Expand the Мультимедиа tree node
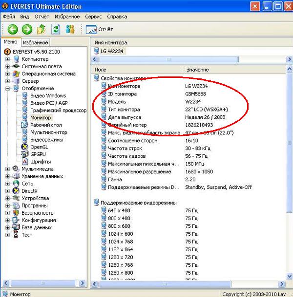The width and height of the screenshot is (293, 297). coord(8,169)
